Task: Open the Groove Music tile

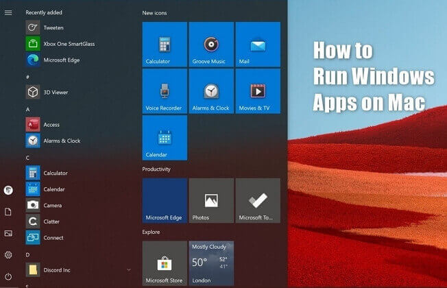Action: coord(211,45)
